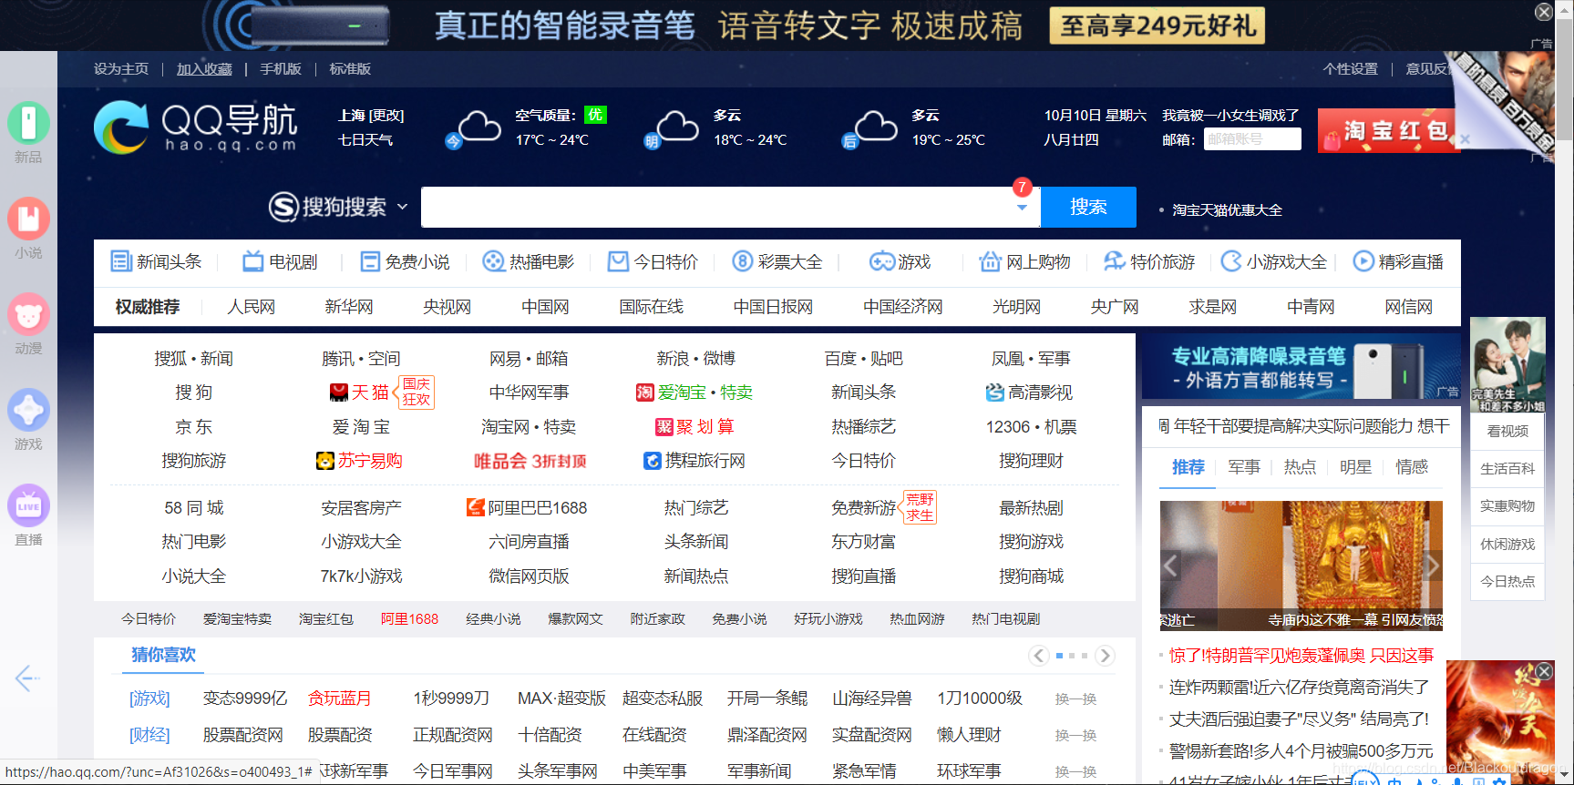Click the 热播电影 film reel icon
Viewport: 1574px width, 785px height.
pyautogui.click(x=493, y=261)
